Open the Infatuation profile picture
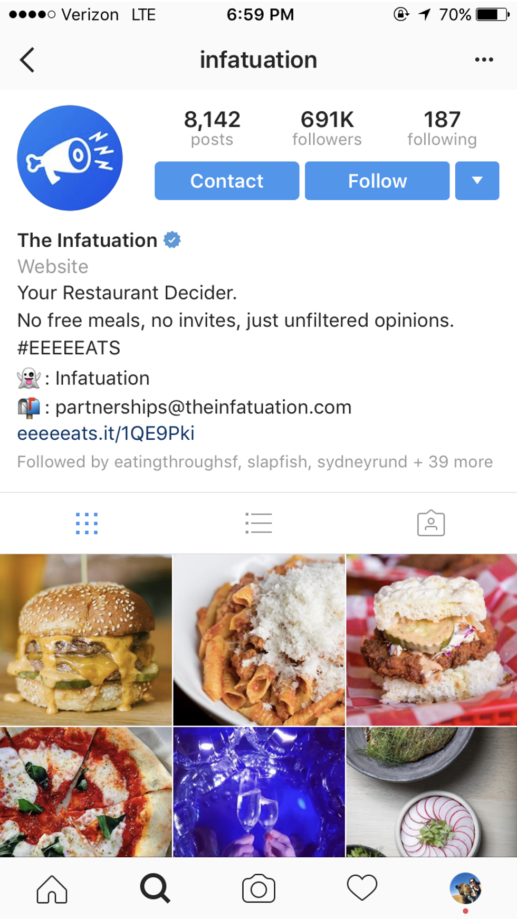 click(70, 158)
